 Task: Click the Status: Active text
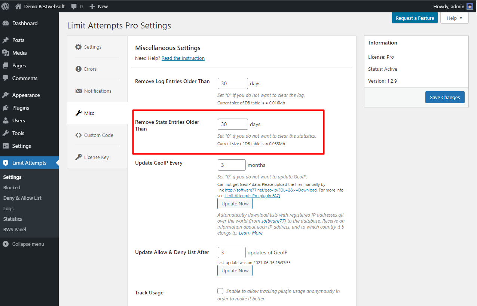coord(383,69)
